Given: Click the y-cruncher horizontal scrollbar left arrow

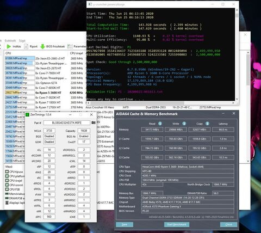Looking at the screenshot, I should point(88,103).
